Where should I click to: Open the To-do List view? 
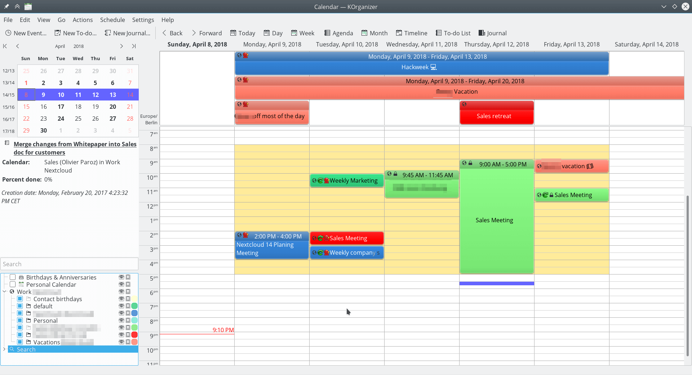(x=453, y=33)
